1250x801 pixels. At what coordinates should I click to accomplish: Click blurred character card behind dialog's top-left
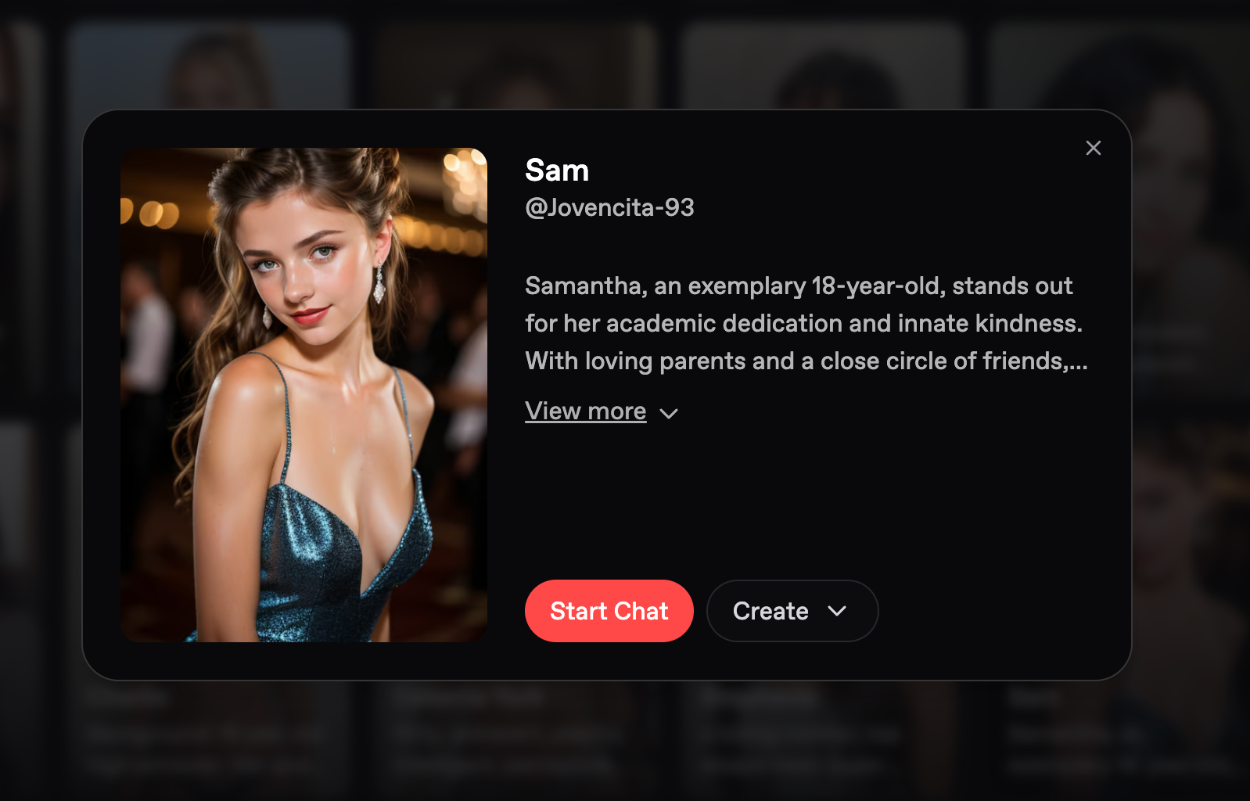[x=207, y=66]
